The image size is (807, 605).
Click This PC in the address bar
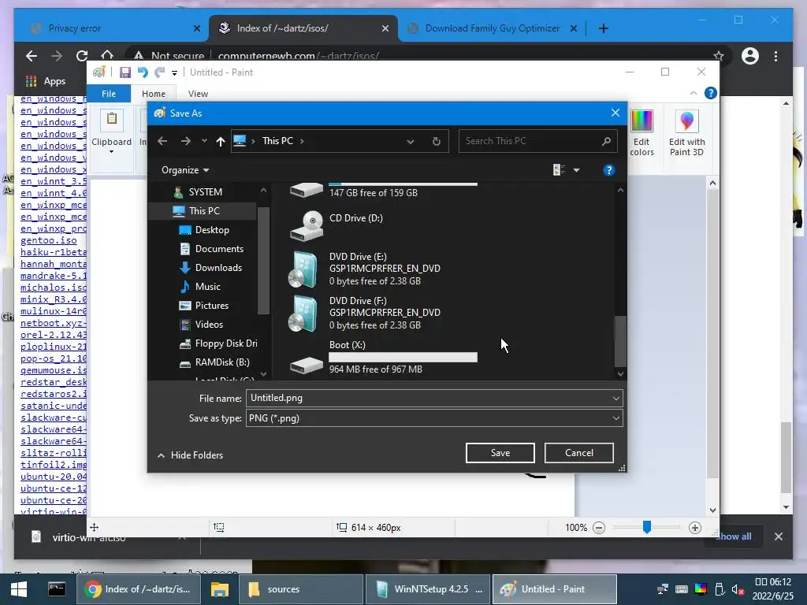click(277, 141)
